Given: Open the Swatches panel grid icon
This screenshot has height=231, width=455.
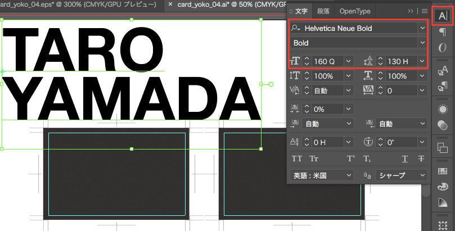Looking at the screenshot, I should point(443,167).
